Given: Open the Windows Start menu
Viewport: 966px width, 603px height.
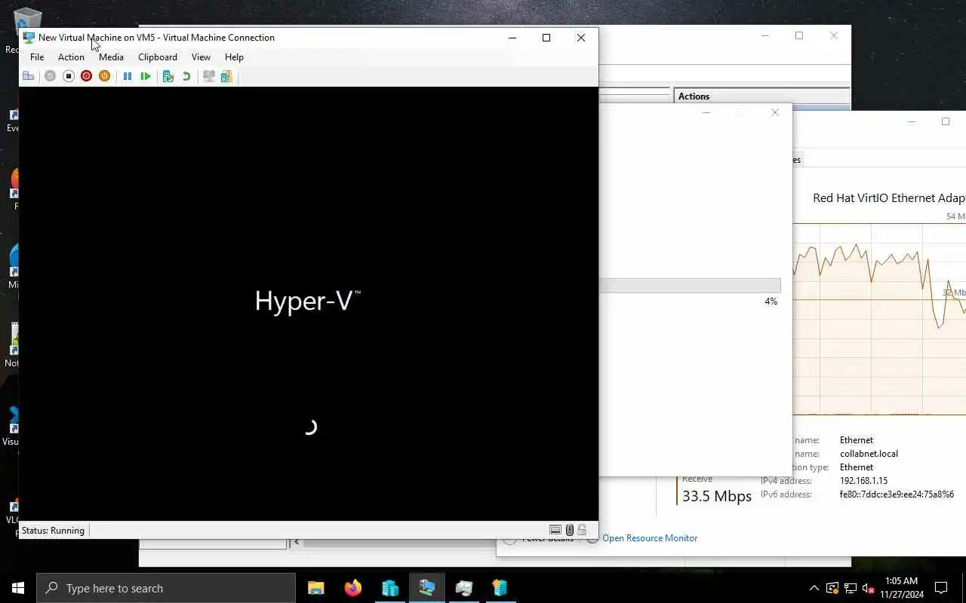Looking at the screenshot, I should click(18, 588).
